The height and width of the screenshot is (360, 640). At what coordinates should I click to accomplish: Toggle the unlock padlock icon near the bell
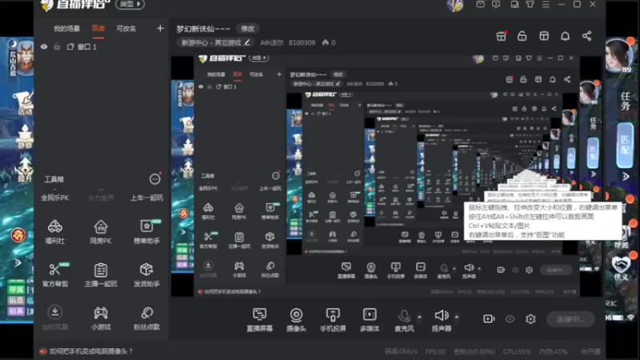pos(522,36)
